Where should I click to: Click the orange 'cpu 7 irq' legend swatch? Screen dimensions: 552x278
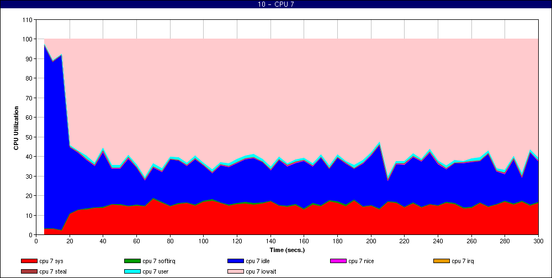[442, 261]
